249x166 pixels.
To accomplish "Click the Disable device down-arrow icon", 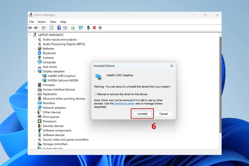I will [x=100, y=28].
